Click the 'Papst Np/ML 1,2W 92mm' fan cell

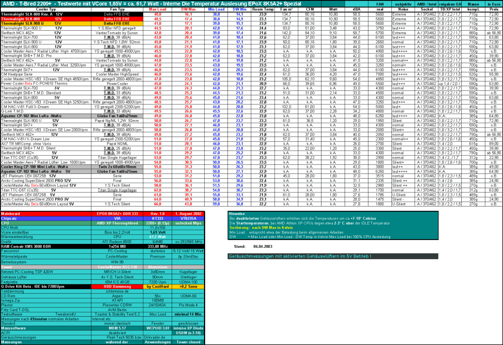click(x=117, y=120)
